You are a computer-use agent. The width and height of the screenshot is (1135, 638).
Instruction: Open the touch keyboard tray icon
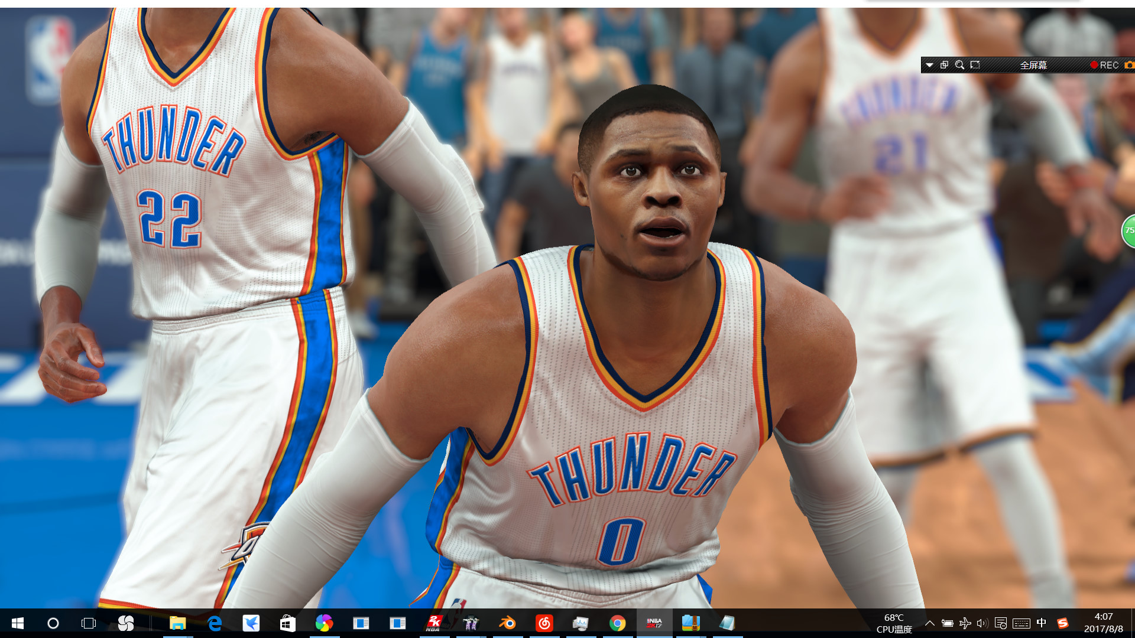click(x=1022, y=623)
